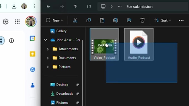Click the Audio_Podcast file name
The width and height of the screenshot is (189, 106).
(x=139, y=58)
